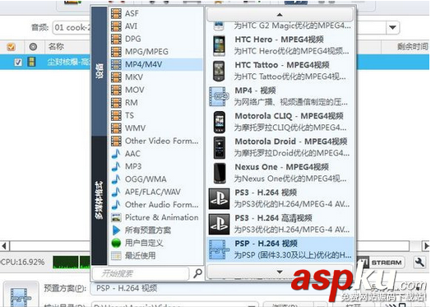Select 'HTC Tattoo - MPEG4视频' preset text
This screenshot has width=431, height=307.
[x=282, y=65]
